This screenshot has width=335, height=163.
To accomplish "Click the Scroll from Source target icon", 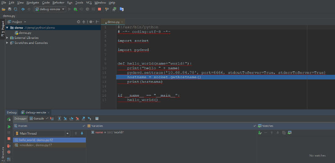I will [78, 22].
